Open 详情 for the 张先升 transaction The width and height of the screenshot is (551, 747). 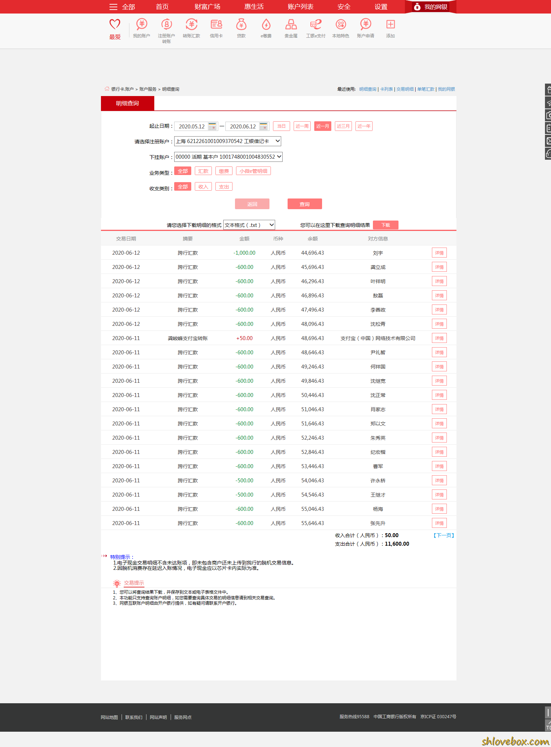(x=439, y=523)
